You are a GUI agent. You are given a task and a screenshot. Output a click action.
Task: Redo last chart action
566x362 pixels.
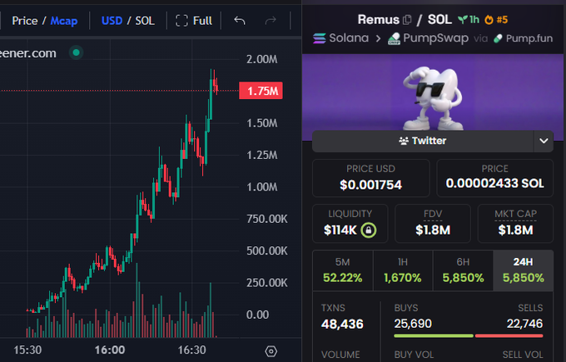pos(271,21)
